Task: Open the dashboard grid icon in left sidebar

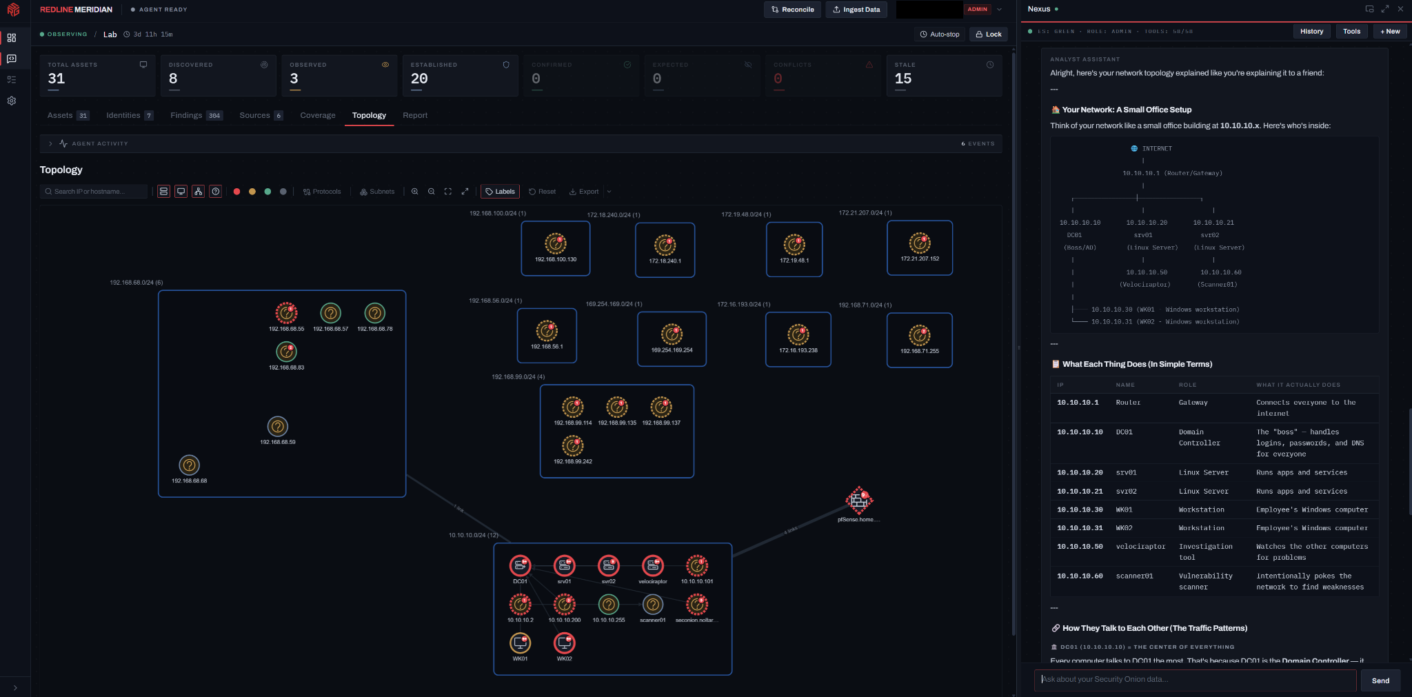Action: coord(12,38)
